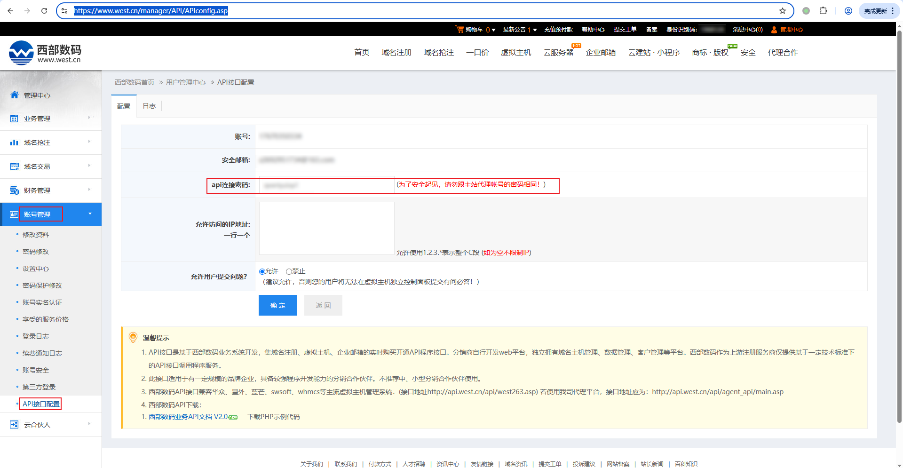Open the 最新公告 dropdown in top bar
The height and width of the screenshot is (468, 903).
point(519,29)
